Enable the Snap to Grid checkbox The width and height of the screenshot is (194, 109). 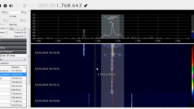[x=7, y=28]
